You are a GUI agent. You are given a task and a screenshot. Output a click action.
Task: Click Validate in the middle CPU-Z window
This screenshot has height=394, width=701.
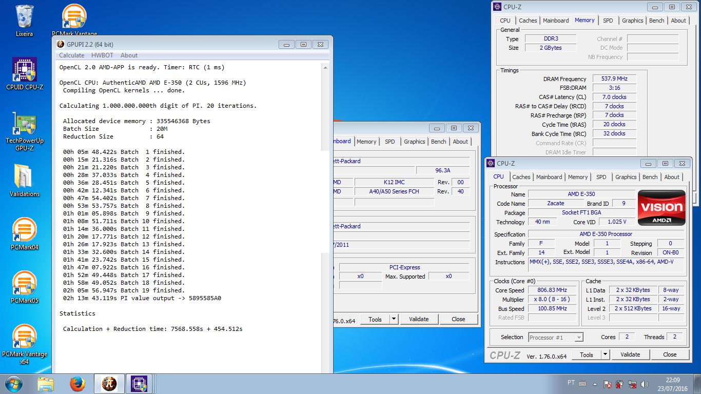tap(419, 319)
